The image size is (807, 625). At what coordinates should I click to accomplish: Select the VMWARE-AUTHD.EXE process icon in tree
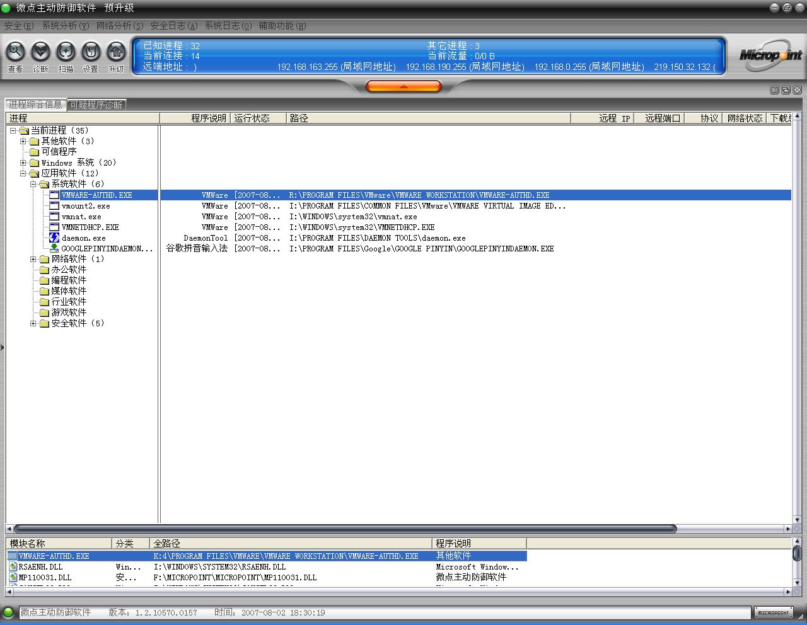pos(54,195)
